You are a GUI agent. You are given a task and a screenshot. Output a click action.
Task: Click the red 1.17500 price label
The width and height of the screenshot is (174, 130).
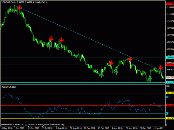170,4
